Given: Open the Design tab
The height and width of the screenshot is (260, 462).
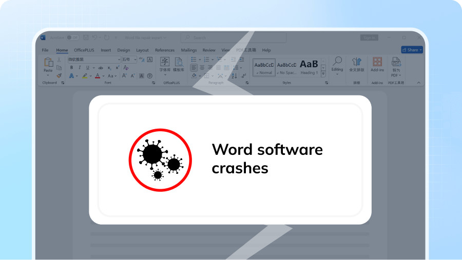Looking at the screenshot, I should (123, 50).
